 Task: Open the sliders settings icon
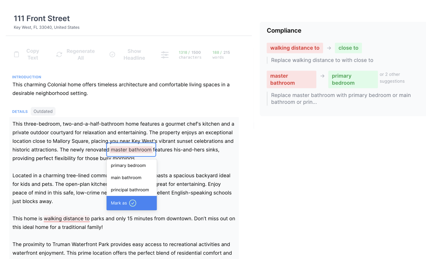click(165, 55)
